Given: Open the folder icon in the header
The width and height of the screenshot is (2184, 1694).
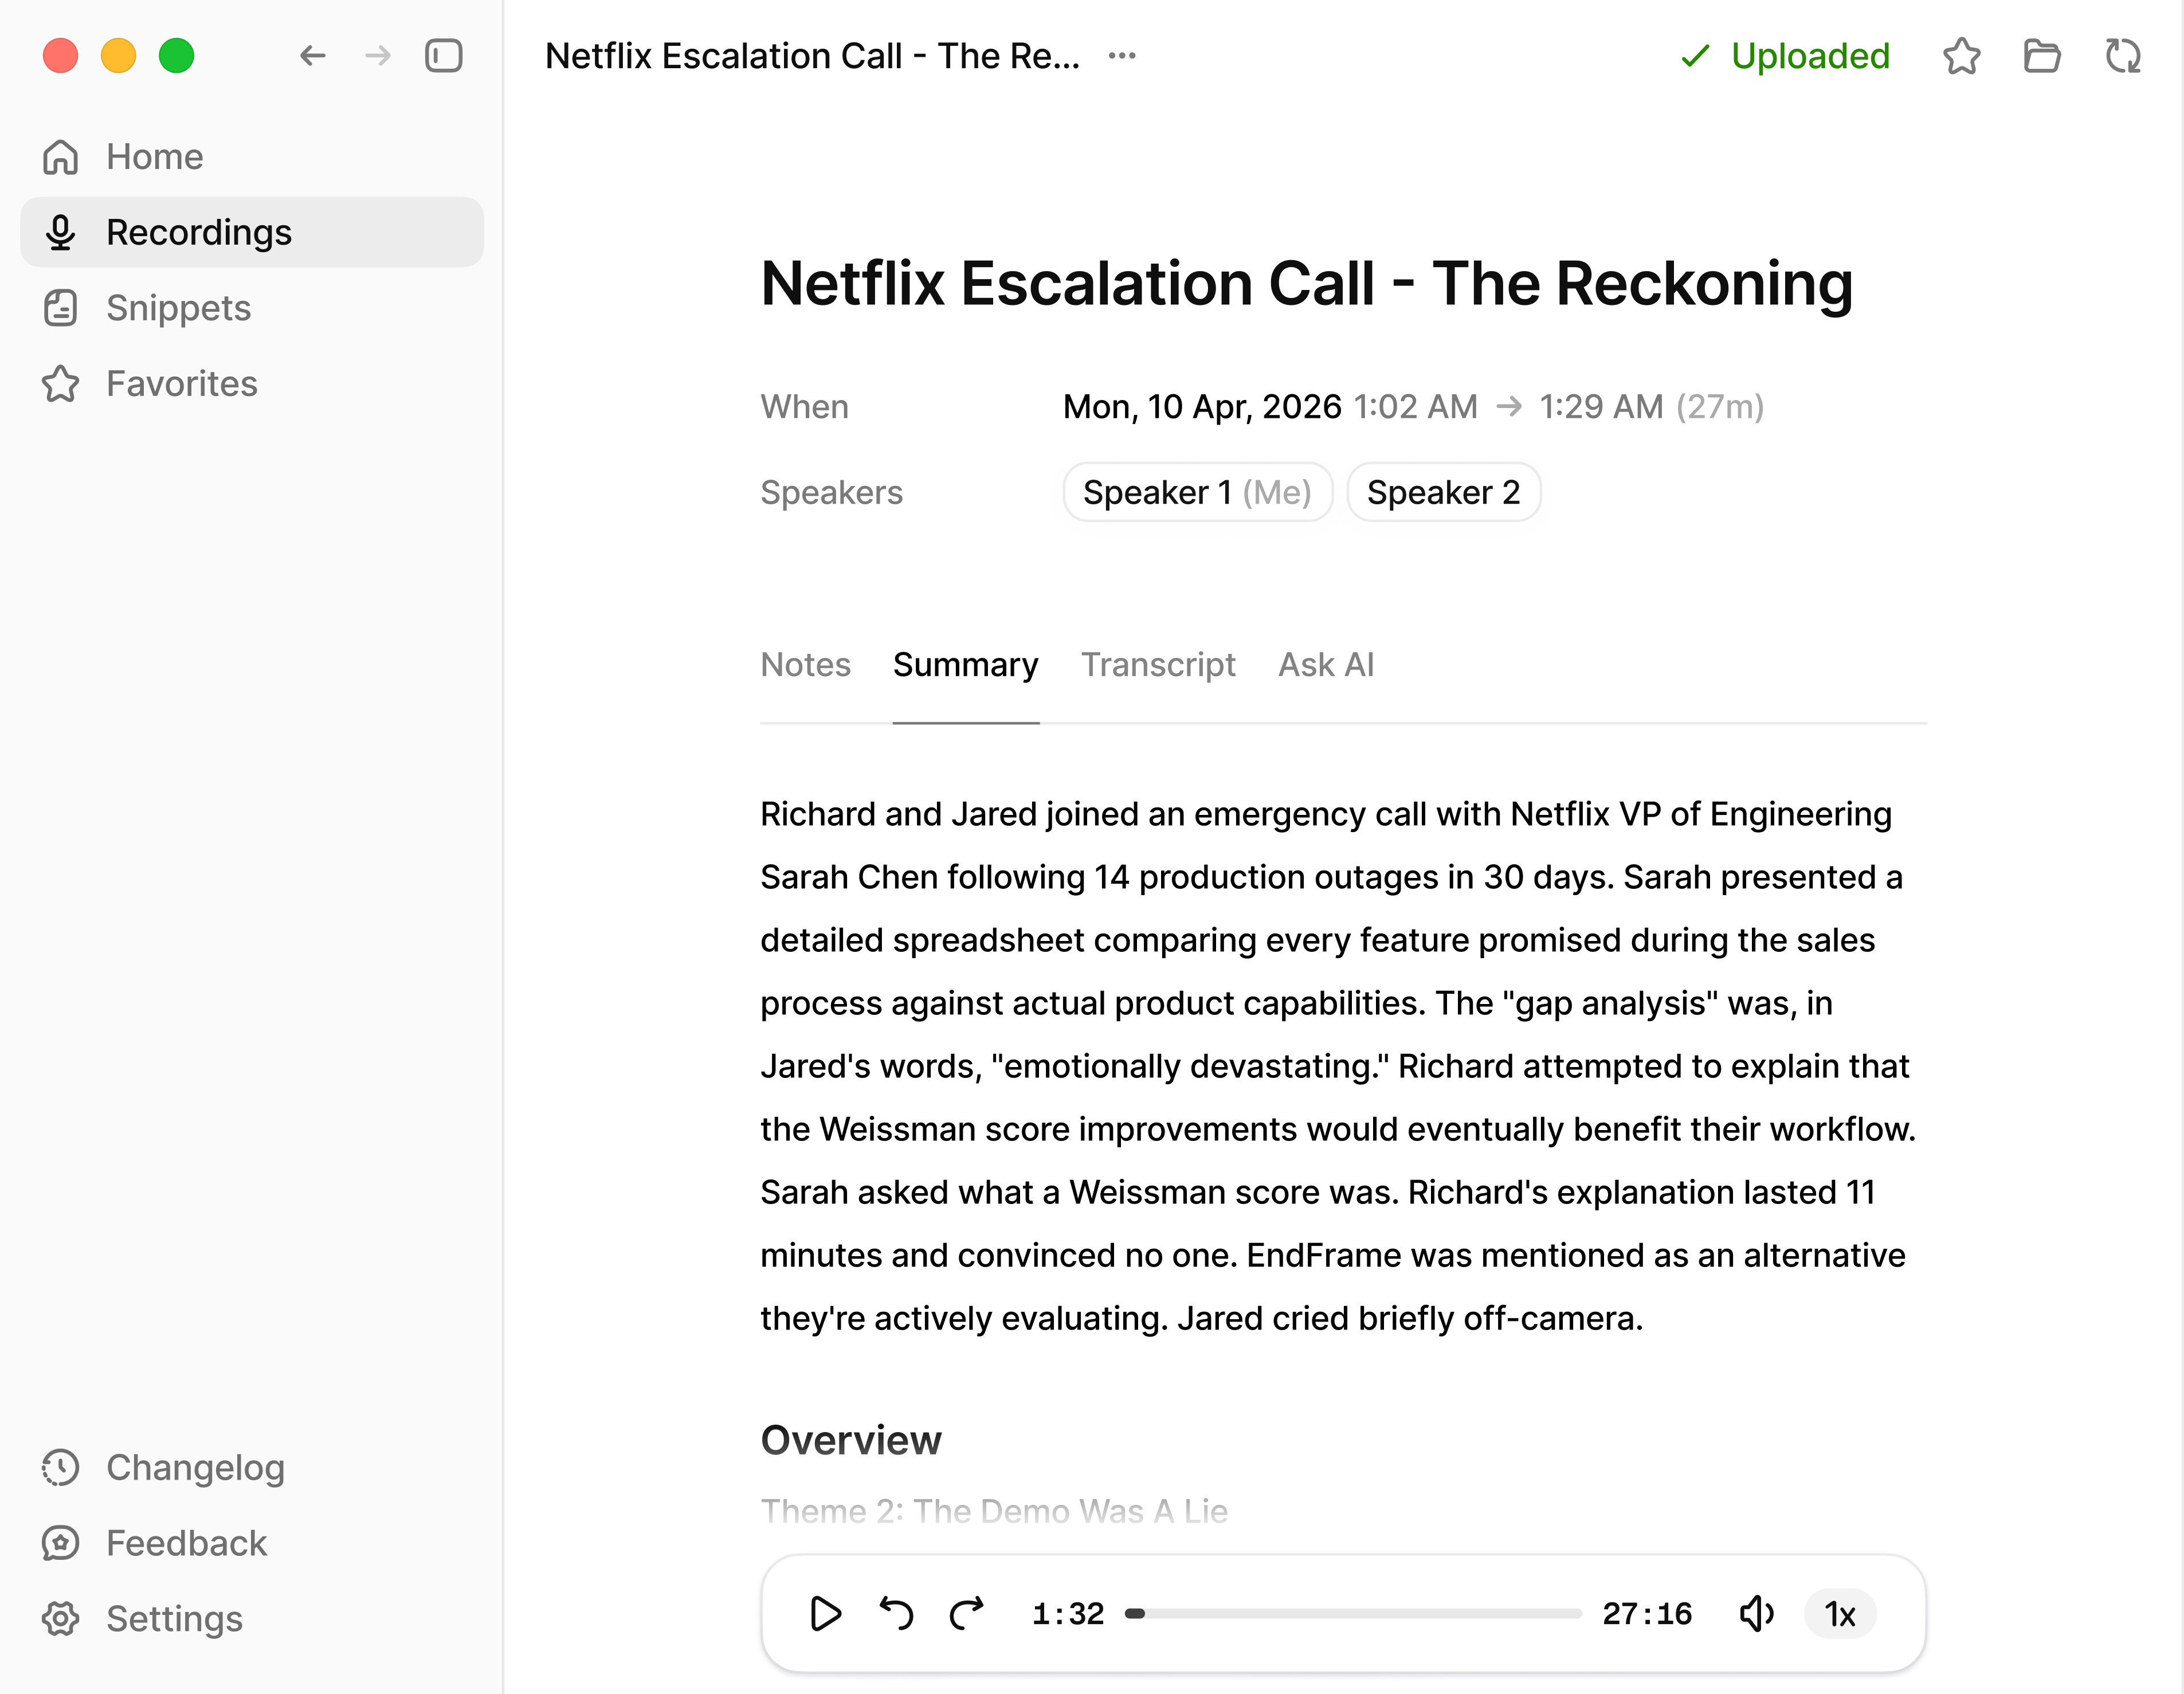Looking at the screenshot, I should [2041, 56].
